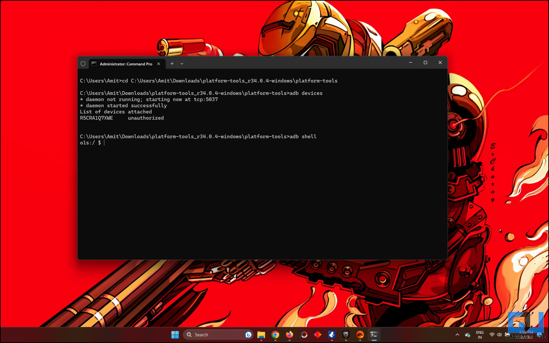
Task: Click the device serial R5CRA1Q7XWE text
Action: point(97,118)
